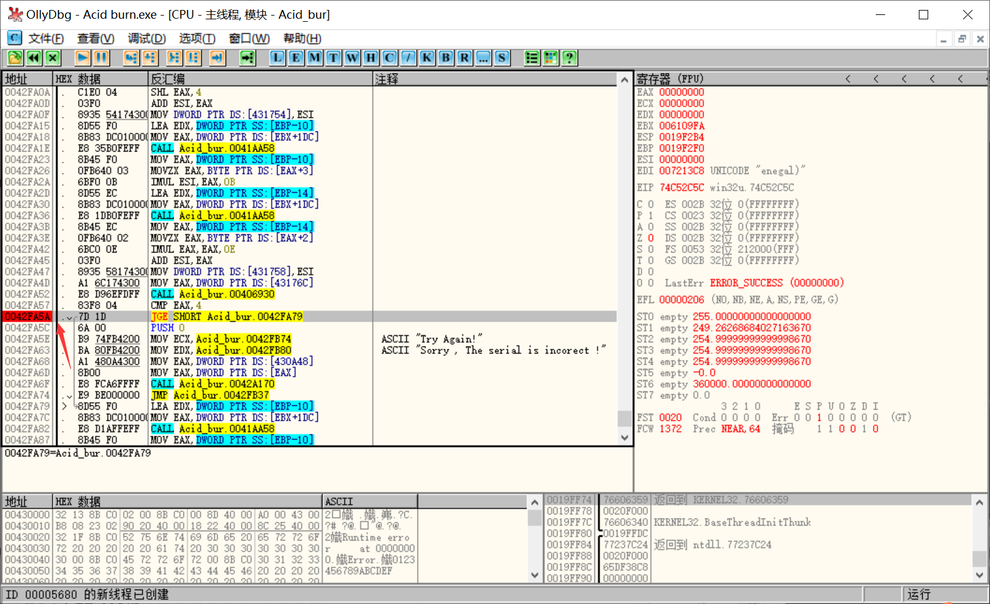The image size is (990, 604).
Task: Open Debugging options list icon
Action: 532,58
